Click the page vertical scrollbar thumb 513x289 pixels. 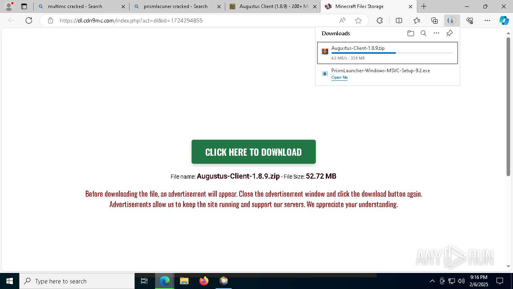pyautogui.click(x=508, y=108)
